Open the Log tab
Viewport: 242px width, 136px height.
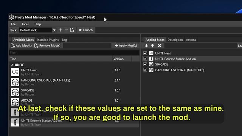64,40
